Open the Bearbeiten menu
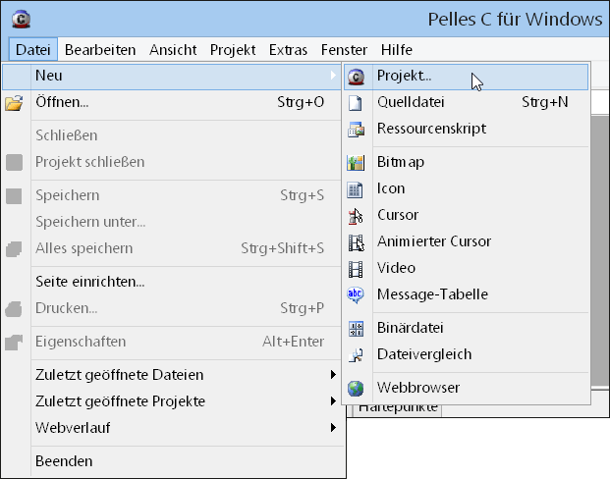The width and height of the screenshot is (610, 479). pyautogui.click(x=99, y=49)
